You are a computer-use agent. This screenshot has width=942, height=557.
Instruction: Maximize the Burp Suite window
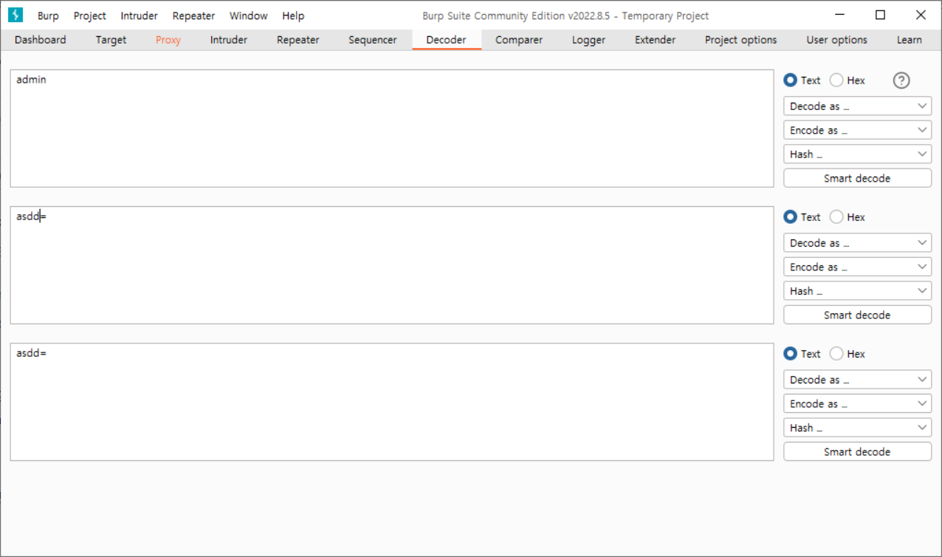(880, 15)
